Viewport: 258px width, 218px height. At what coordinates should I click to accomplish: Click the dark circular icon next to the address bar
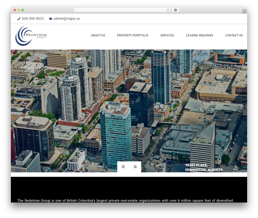175,10
